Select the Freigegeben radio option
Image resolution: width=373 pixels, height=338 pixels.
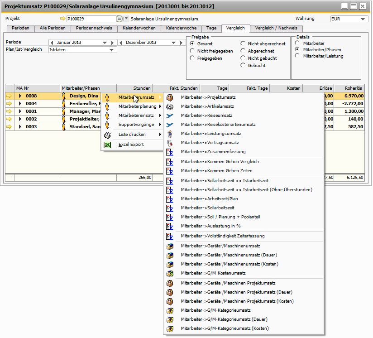[192, 58]
